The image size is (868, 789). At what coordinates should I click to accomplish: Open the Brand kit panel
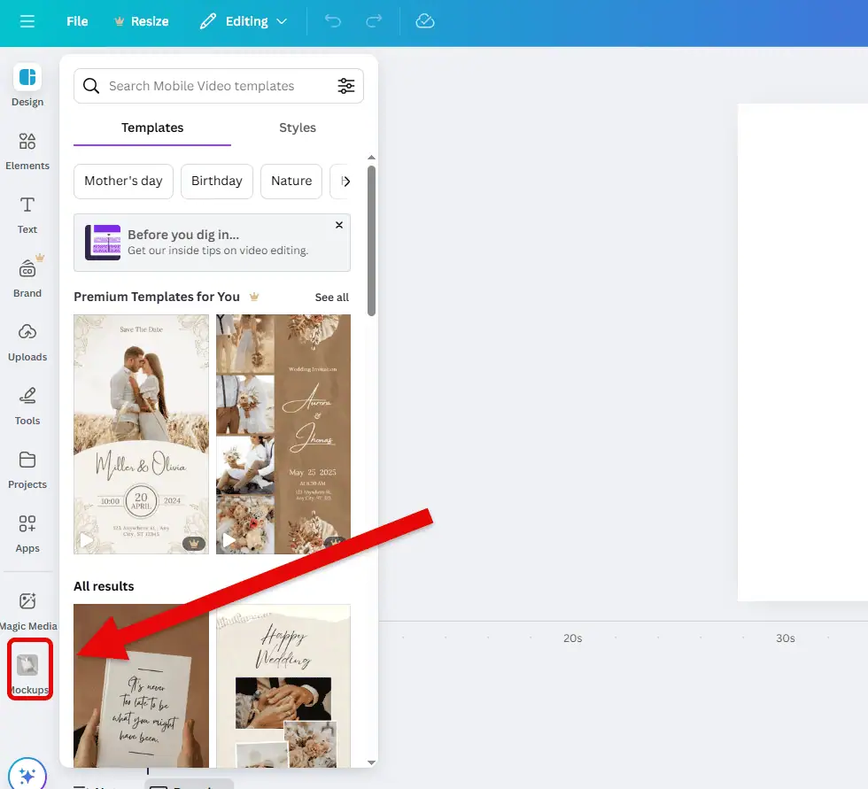[27, 277]
